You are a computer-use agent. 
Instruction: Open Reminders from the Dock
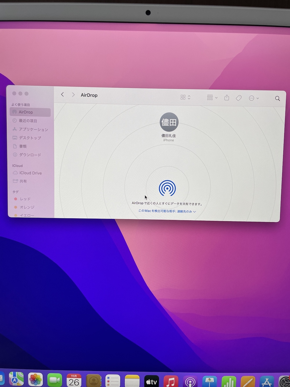tap(113, 381)
